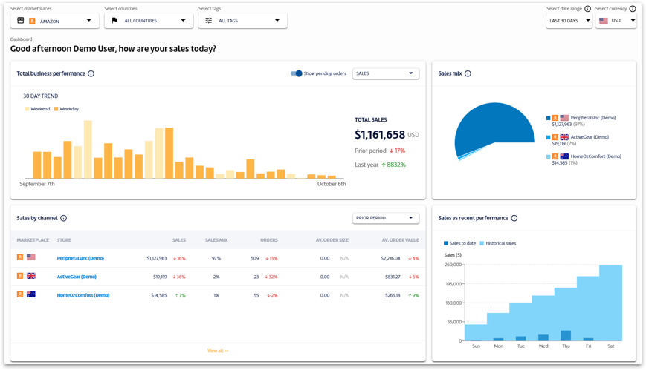646x370 pixels.
Task: Click the Marketplace column header
Action: tap(33, 240)
